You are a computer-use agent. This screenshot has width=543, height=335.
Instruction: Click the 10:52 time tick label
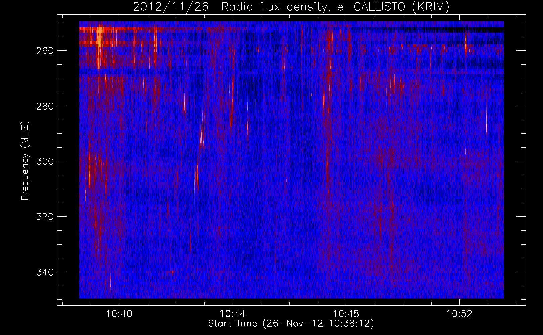[459, 314]
